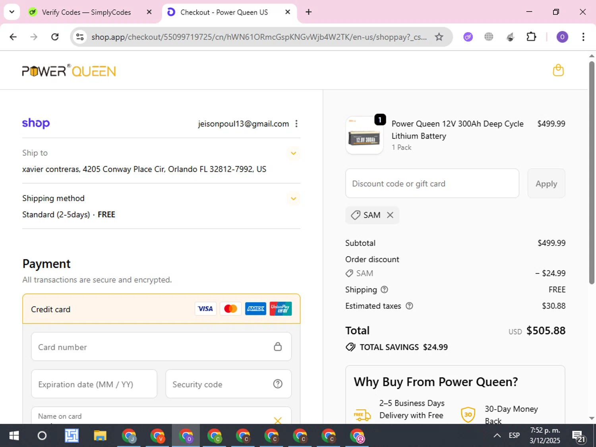Viewport: 596px width, 447px height.
Task: Select the Checkout Power Queen tab
Action: pos(224,12)
